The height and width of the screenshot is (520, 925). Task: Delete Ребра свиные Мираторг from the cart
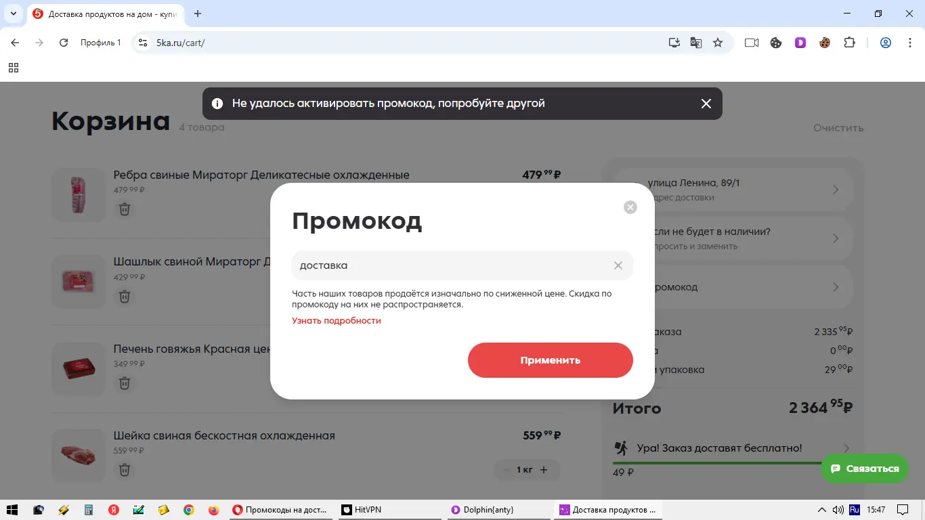point(125,209)
